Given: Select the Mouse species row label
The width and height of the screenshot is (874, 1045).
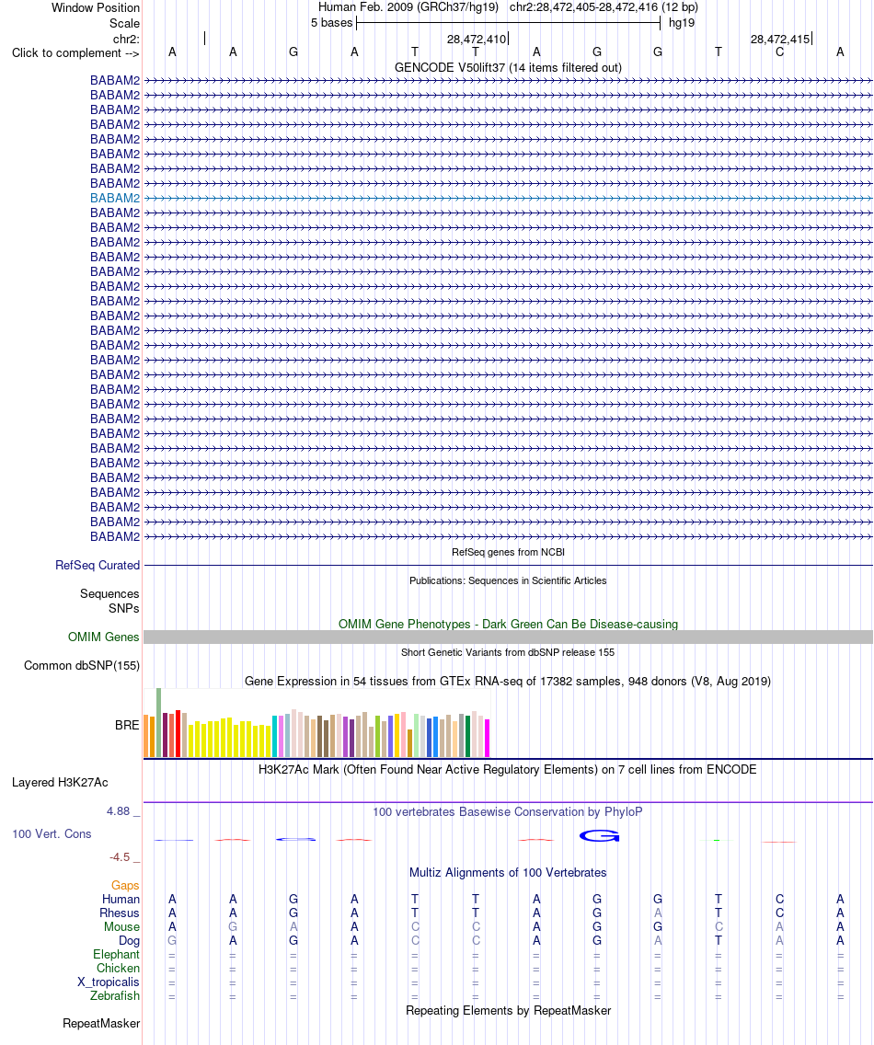Looking at the screenshot, I should pos(121,927).
